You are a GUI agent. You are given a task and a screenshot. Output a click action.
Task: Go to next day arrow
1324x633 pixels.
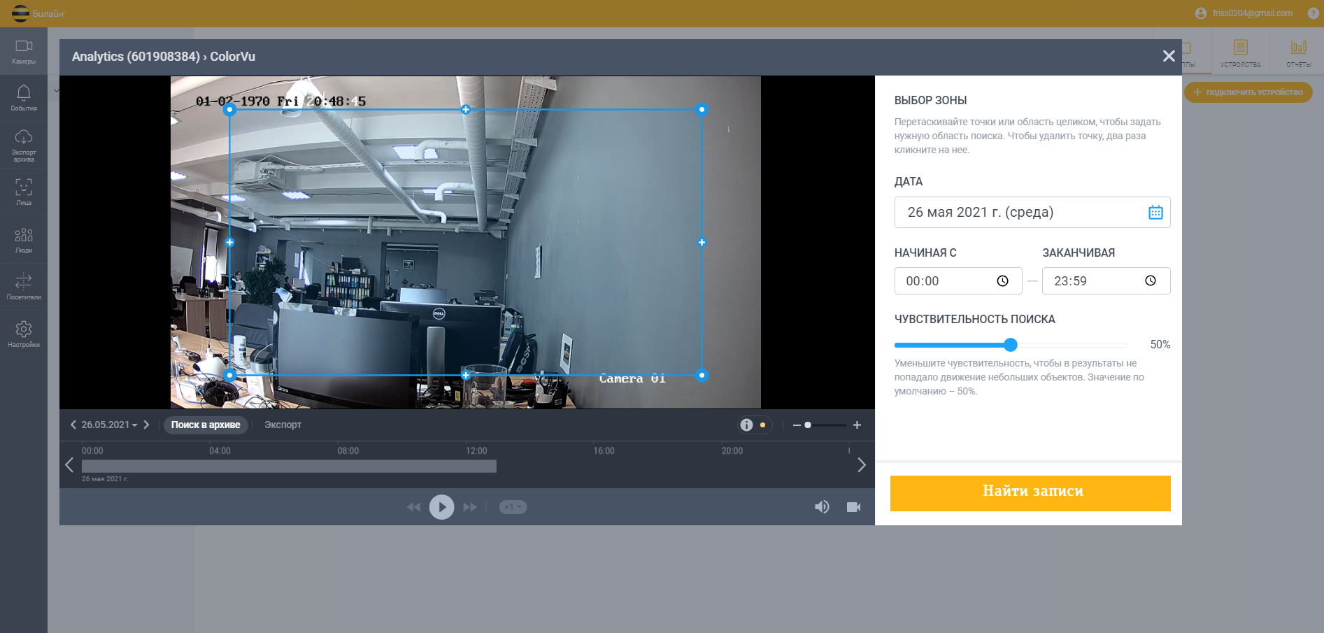point(146,425)
